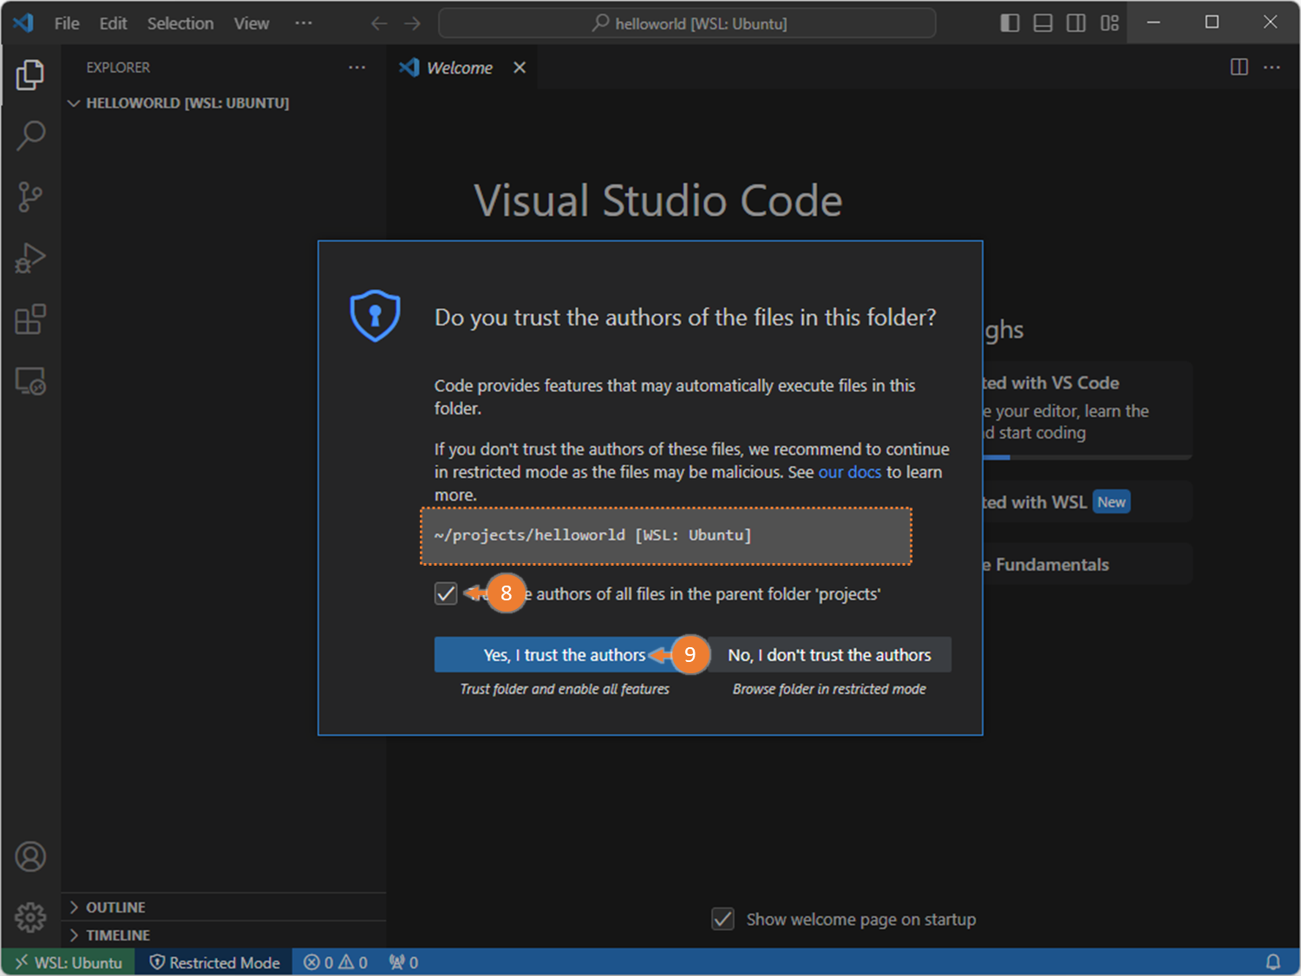Open the overflow menu ellipsis in menu bar
The image size is (1301, 976).
pyautogui.click(x=303, y=23)
